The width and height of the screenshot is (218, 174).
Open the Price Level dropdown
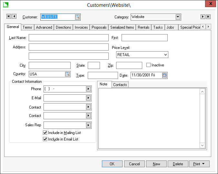click(x=165, y=55)
